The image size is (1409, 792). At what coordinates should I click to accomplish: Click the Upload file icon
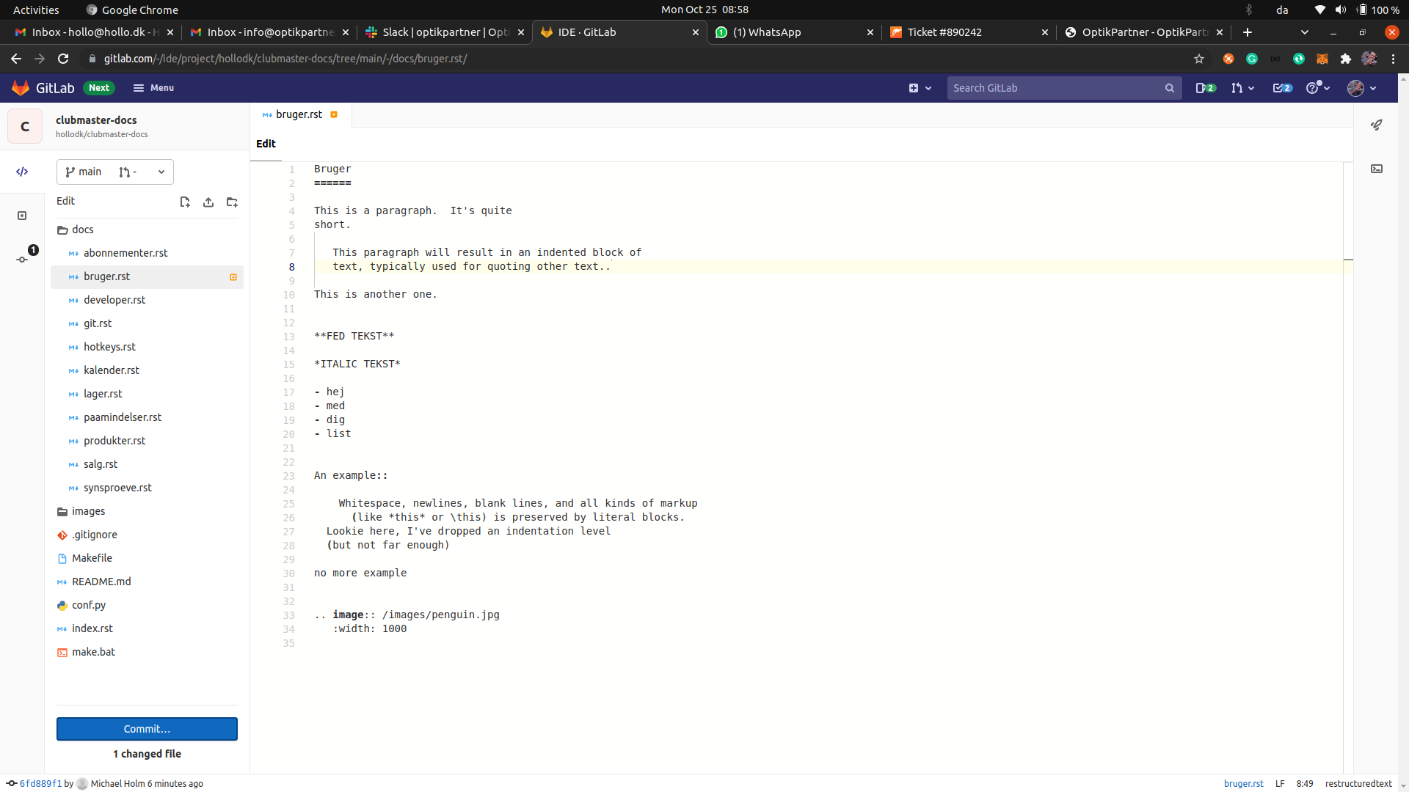pyautogui.click(x=208, y=202)
